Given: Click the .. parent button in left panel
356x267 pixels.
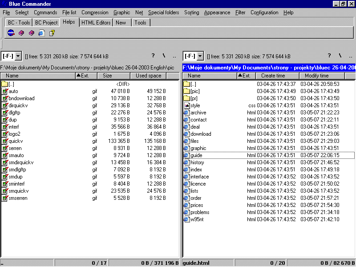Looking at the screenshot, I should [174, 56].
